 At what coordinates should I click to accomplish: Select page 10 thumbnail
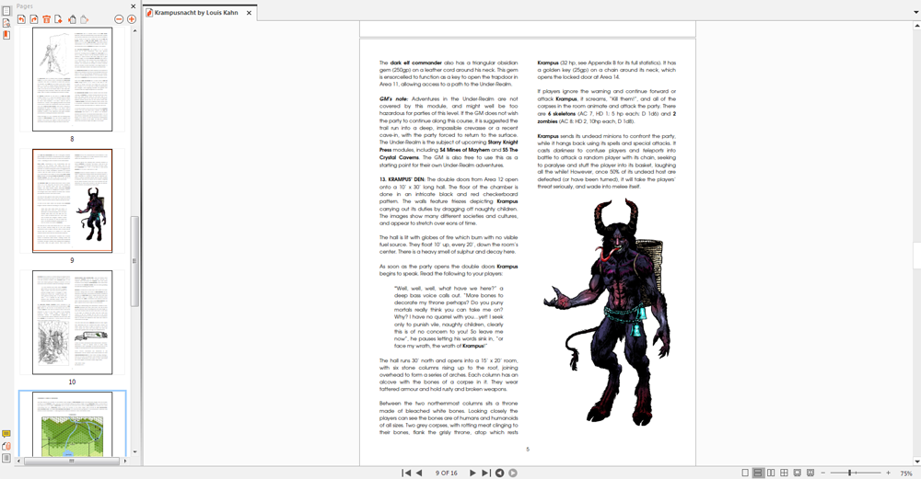72,322
